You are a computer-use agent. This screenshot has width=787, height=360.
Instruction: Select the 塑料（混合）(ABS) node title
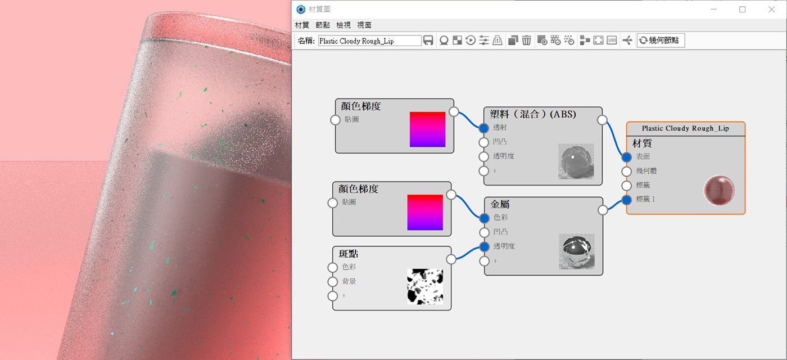click(533, 114)
